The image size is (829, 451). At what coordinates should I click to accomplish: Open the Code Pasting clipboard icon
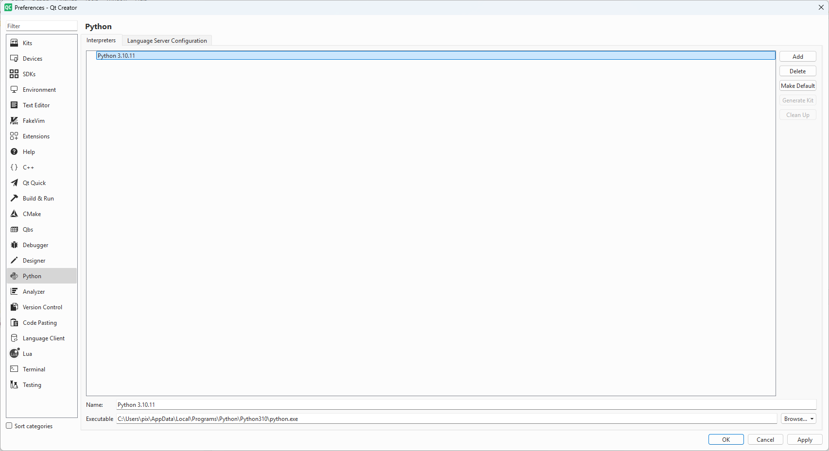[x=14, y=323]
